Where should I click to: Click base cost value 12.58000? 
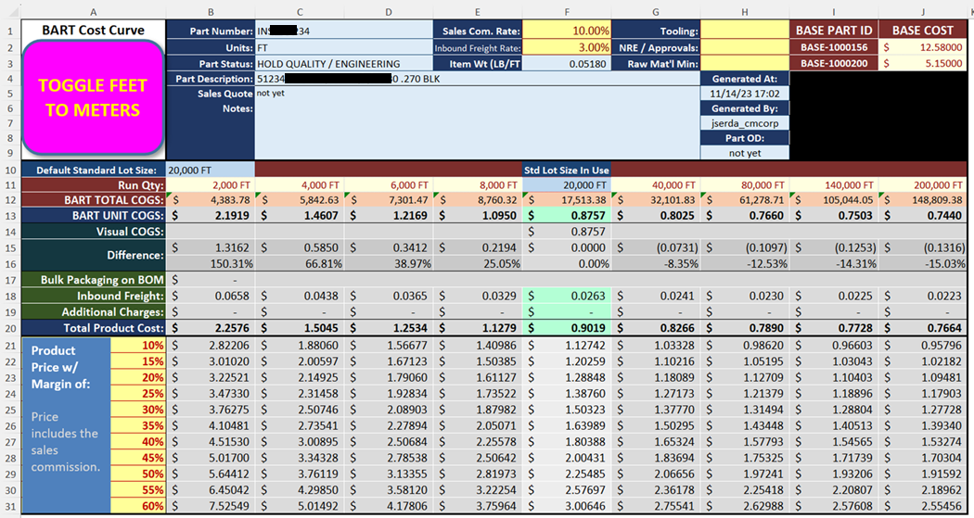923,47
